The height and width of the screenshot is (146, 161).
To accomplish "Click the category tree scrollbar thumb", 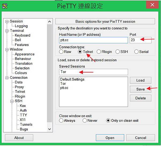I will tap(49, 73).
